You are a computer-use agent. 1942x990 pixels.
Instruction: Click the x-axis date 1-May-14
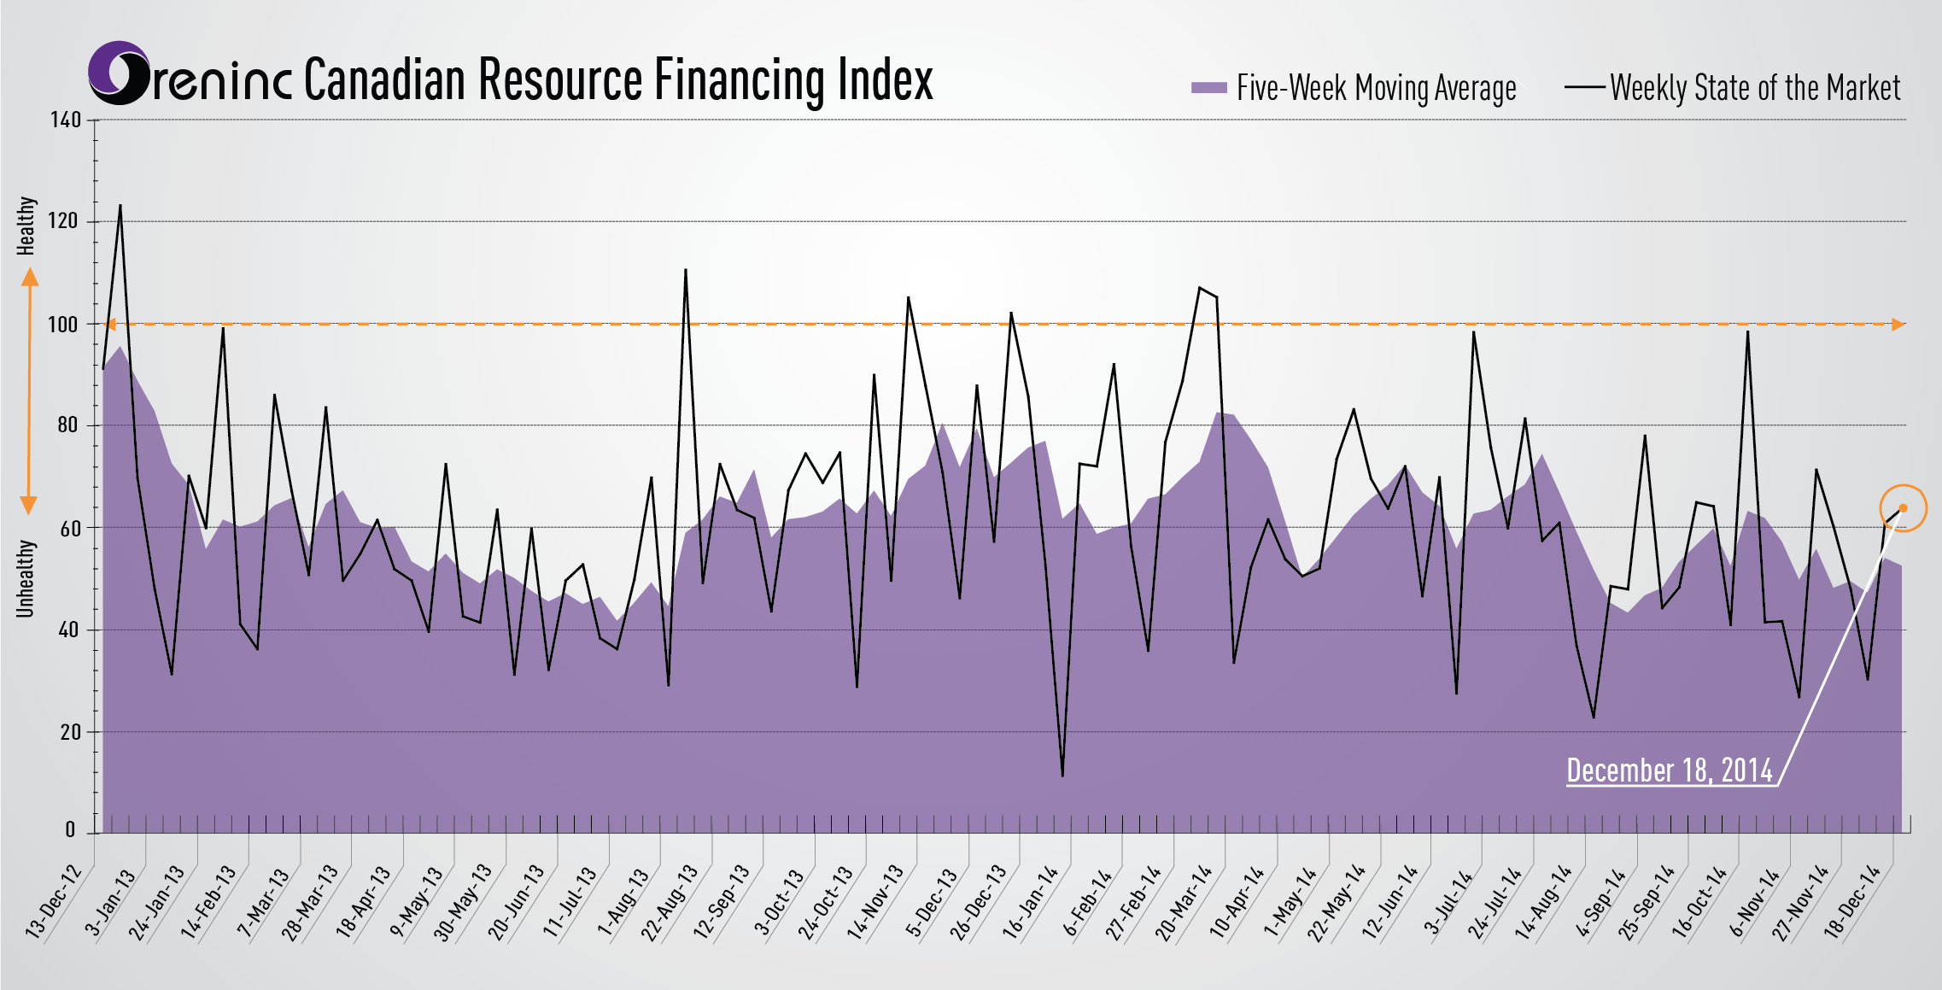tap(1290, 902)
